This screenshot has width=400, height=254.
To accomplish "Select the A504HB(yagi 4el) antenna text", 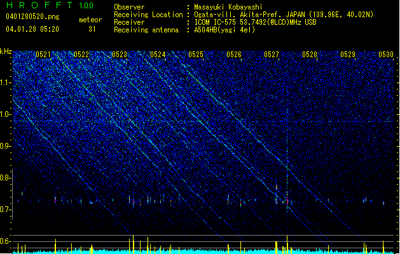I will point(224,30).
